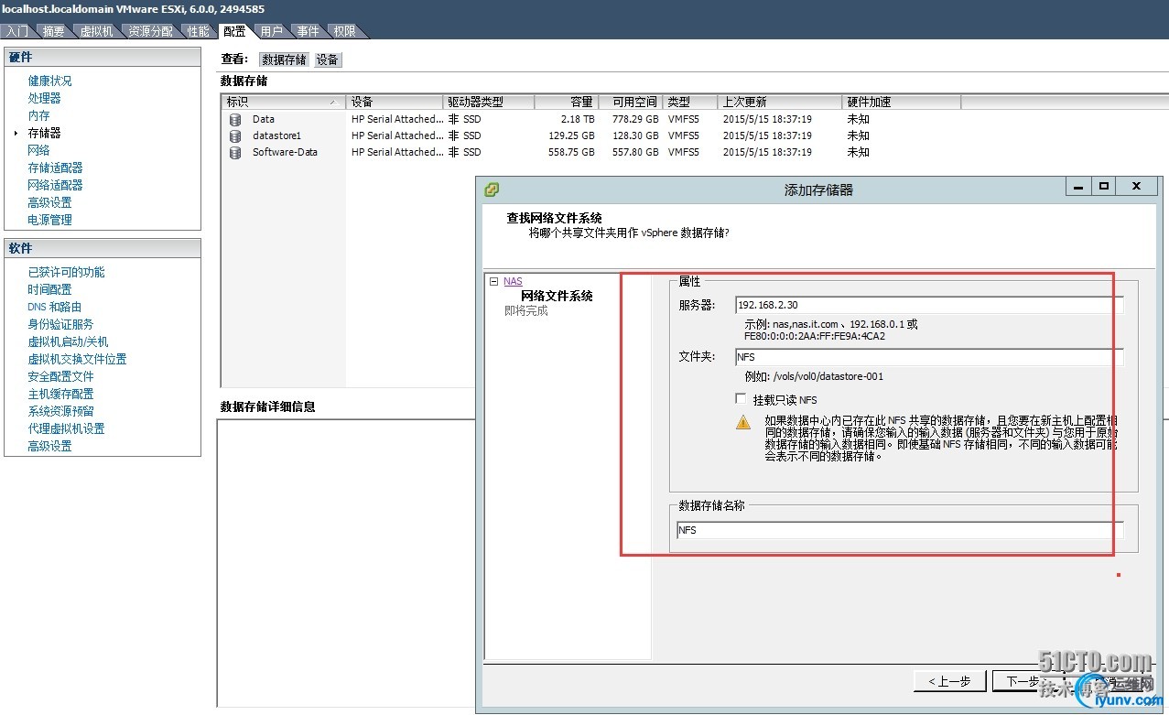Click the warning icon beside NFS note

pyautogui.click(x=743, y=423)
